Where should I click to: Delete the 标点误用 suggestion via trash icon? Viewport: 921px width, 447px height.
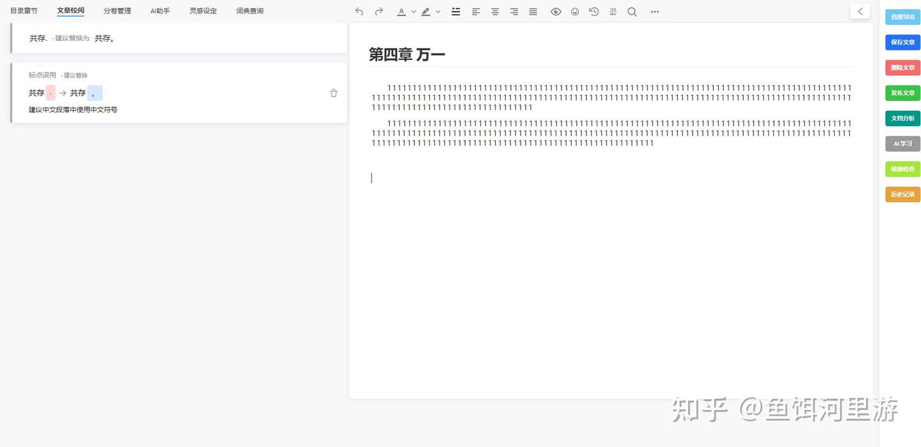click(333, 93)
